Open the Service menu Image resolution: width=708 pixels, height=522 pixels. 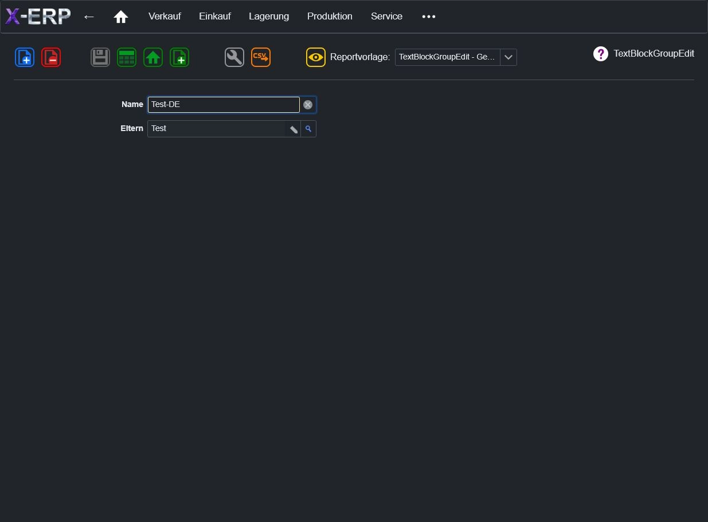386,16
